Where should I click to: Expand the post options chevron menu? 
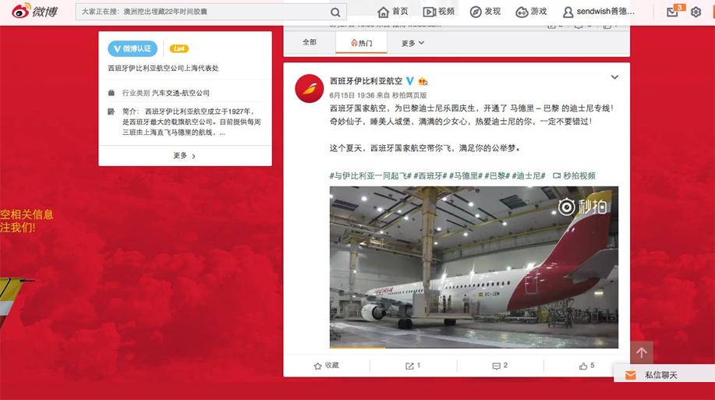[x=614, y=77]
